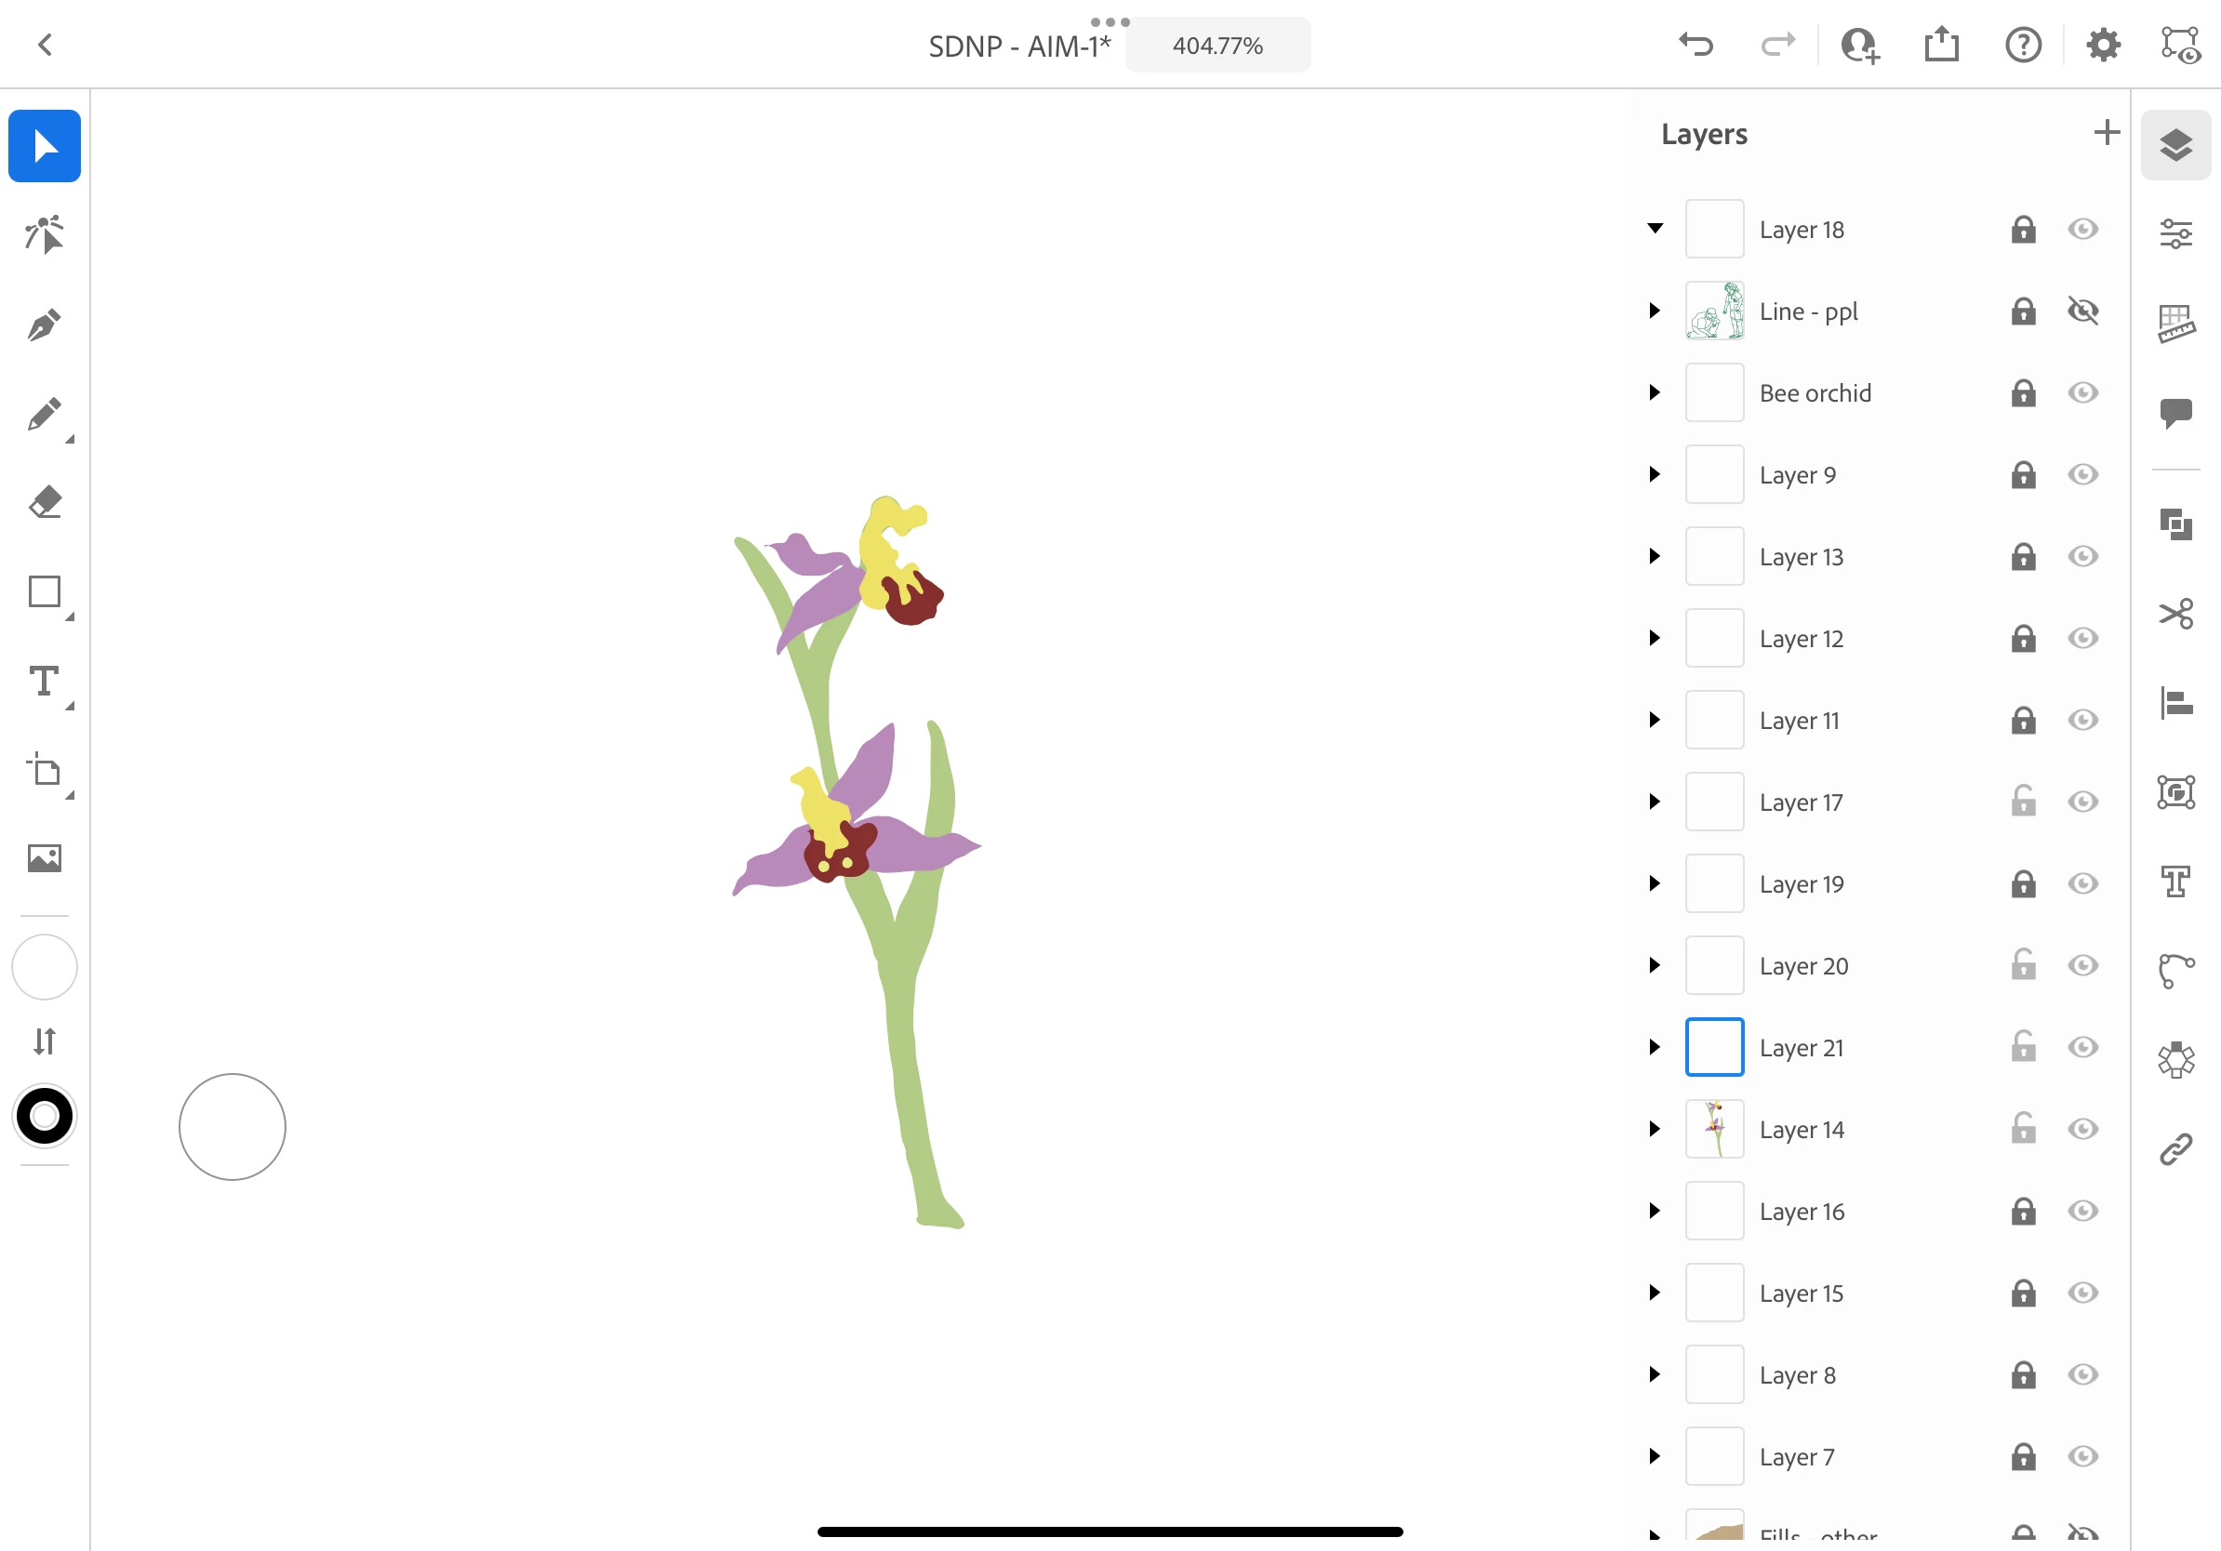Open the Align panel
This screenshot has height=1551, width=2221.
(x=2175, y=703)
